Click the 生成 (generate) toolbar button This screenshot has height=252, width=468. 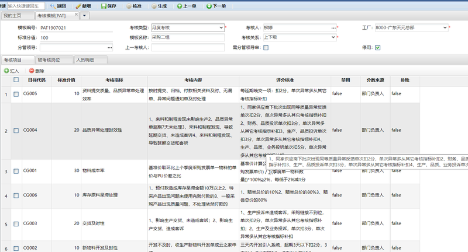pos(159,6)
